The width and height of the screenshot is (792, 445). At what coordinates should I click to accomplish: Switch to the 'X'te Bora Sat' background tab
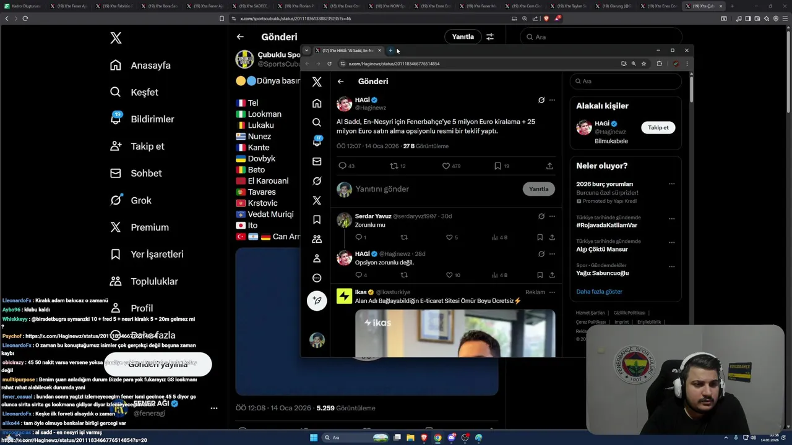point(162,6)
